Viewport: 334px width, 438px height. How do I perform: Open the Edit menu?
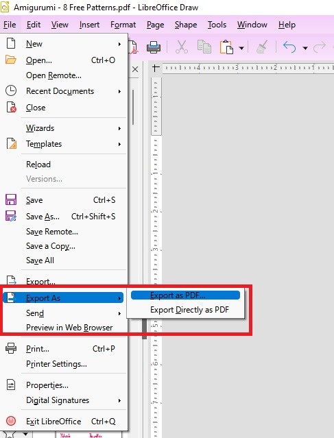tap(34, 25)
